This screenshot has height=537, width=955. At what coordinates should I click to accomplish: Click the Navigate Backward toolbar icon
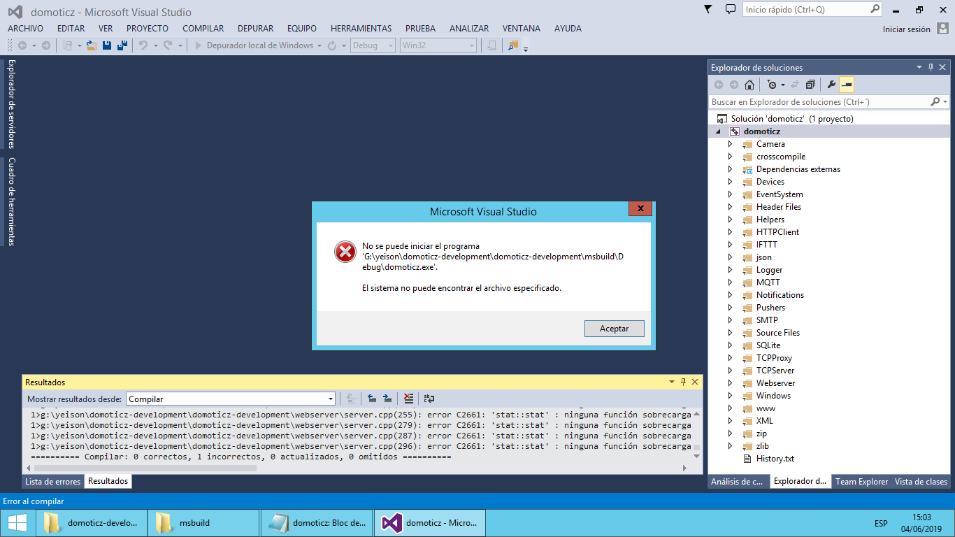pyautogui.click(x=22, y=45)
